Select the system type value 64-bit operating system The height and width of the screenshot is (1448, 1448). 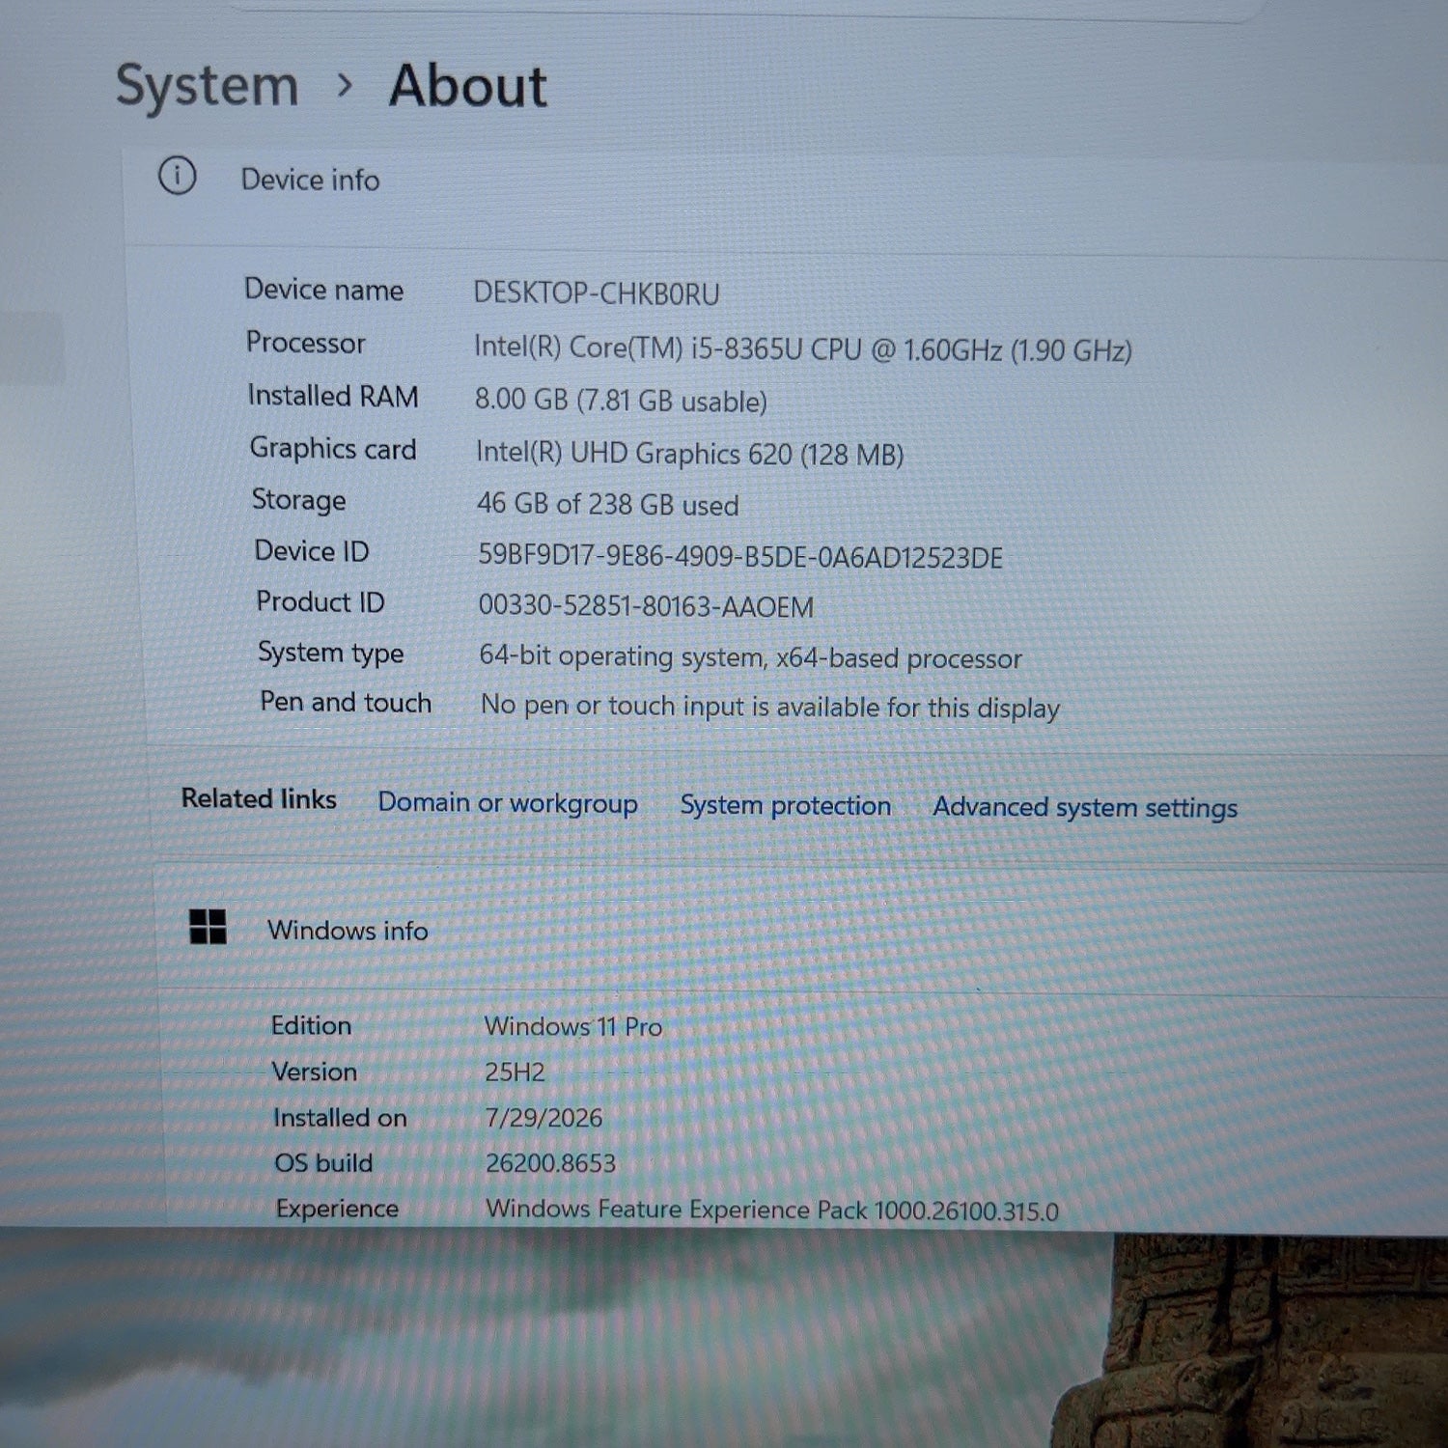(751, 657)
